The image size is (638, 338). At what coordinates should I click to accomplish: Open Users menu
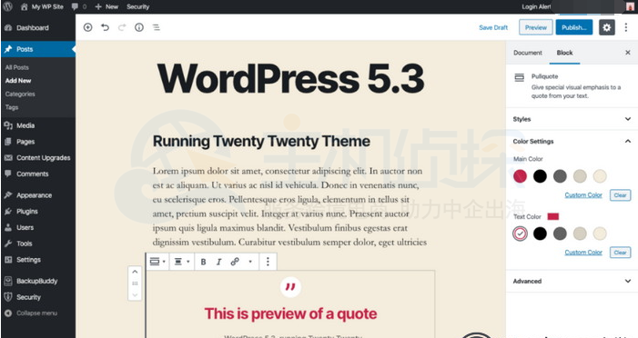tap(38, 227)
